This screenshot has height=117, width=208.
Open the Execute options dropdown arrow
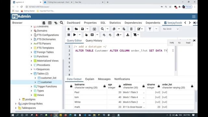[x=80, y=35]
